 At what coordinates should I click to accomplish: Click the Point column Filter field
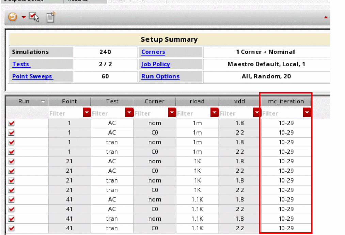point(66,113)
